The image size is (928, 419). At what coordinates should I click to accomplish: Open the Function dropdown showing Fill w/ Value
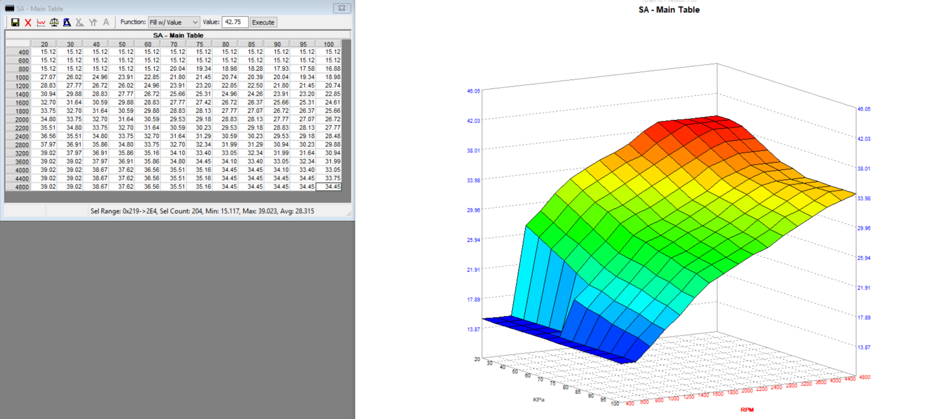click(174, 22)
